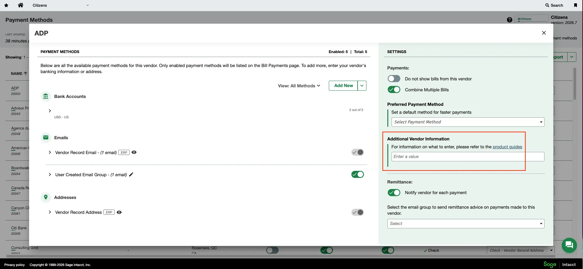583x269 pixels.
Task: Toggle Do not show bills from this vendor
Action: (394, 79)
